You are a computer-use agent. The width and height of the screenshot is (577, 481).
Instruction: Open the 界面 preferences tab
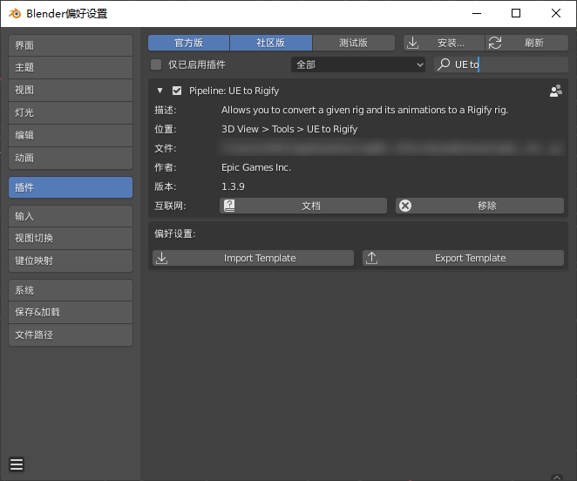(x=71, y=45)
